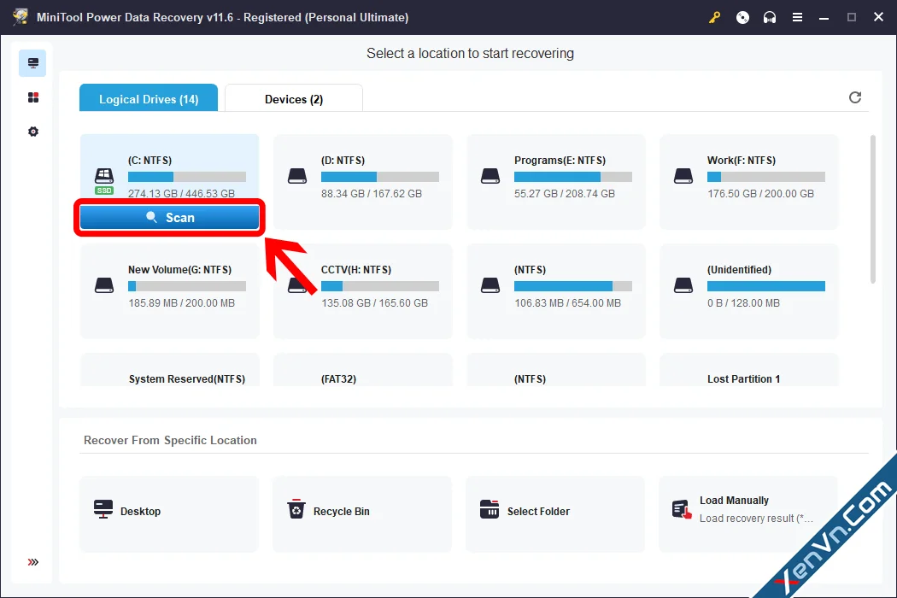Screen dimensions: 897x598
Task: Click the 88.34 GB / 167.62 GB text
Action: pyautogui.click(x=372, y=193)
